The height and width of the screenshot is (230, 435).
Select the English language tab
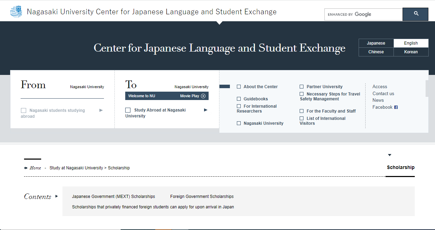411,43
